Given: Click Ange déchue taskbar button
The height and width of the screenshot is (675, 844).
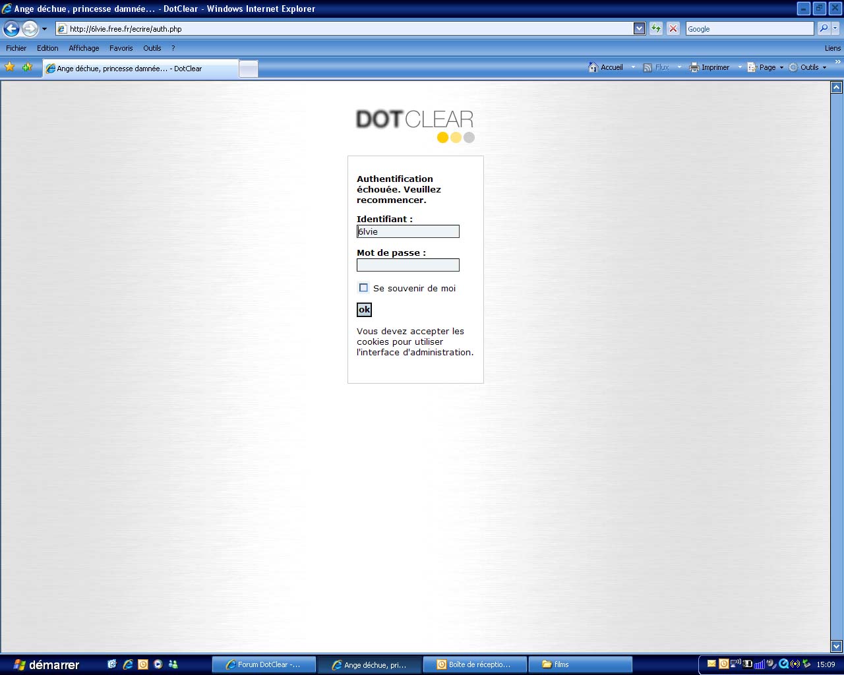Looking at the screenshot, I should tap(370, 664).
